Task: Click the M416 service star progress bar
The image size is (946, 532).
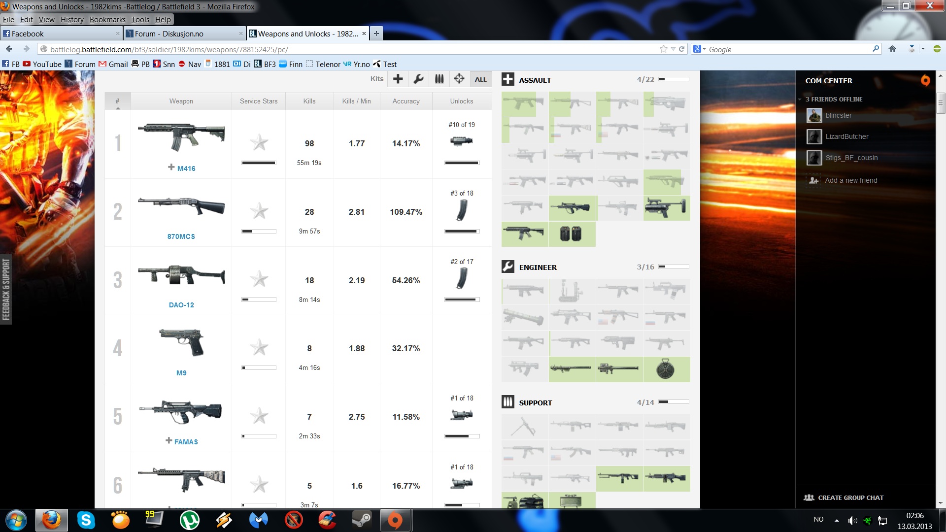Action: [x=259, y=163]
